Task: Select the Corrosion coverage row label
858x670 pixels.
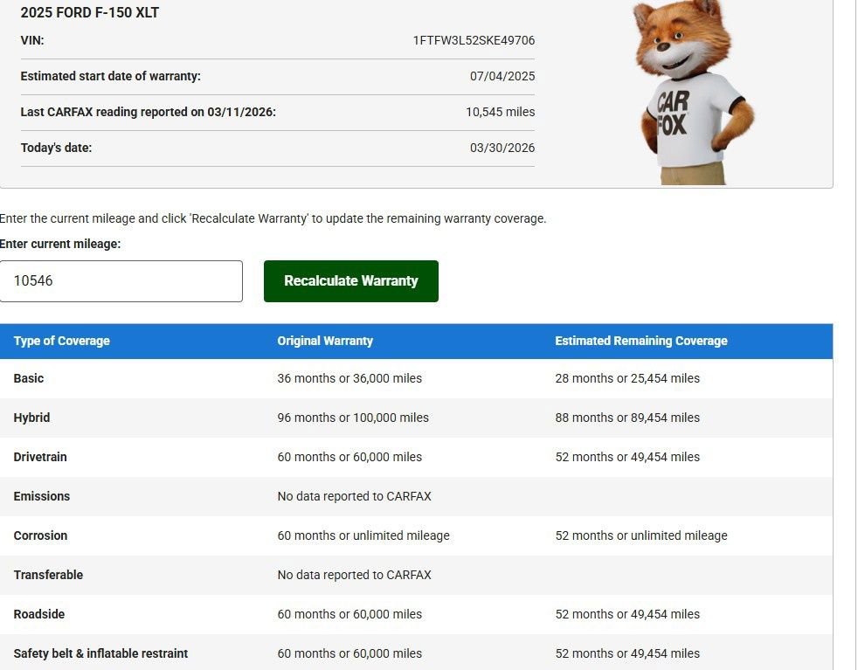Action: pyautogui.click(x=40, y=535)
